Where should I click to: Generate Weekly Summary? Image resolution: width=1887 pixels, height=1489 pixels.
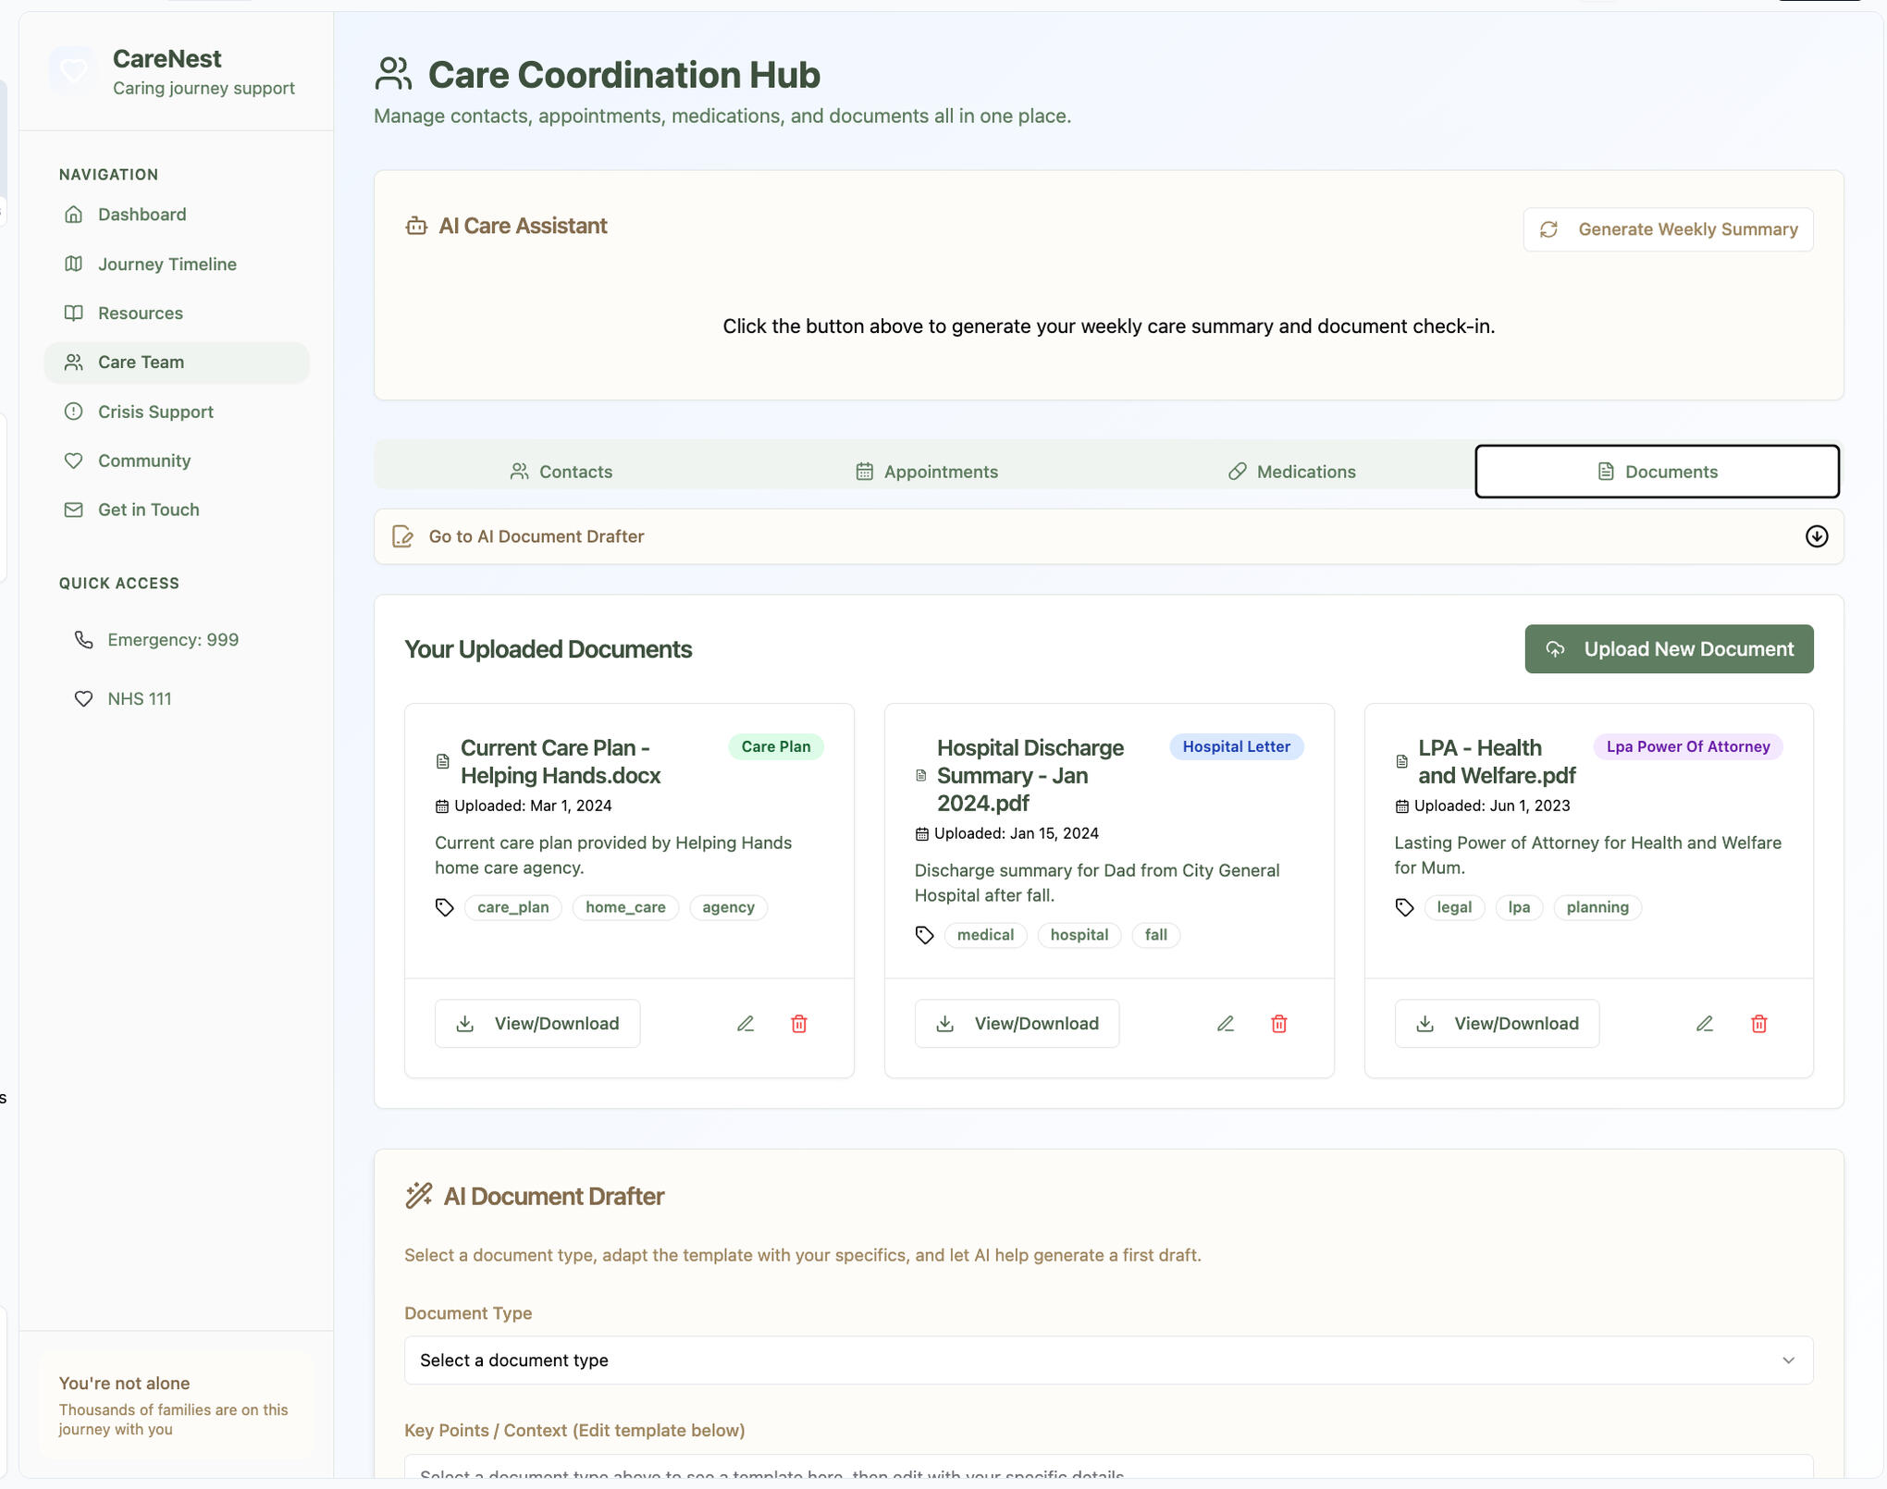pos(1668,229)
